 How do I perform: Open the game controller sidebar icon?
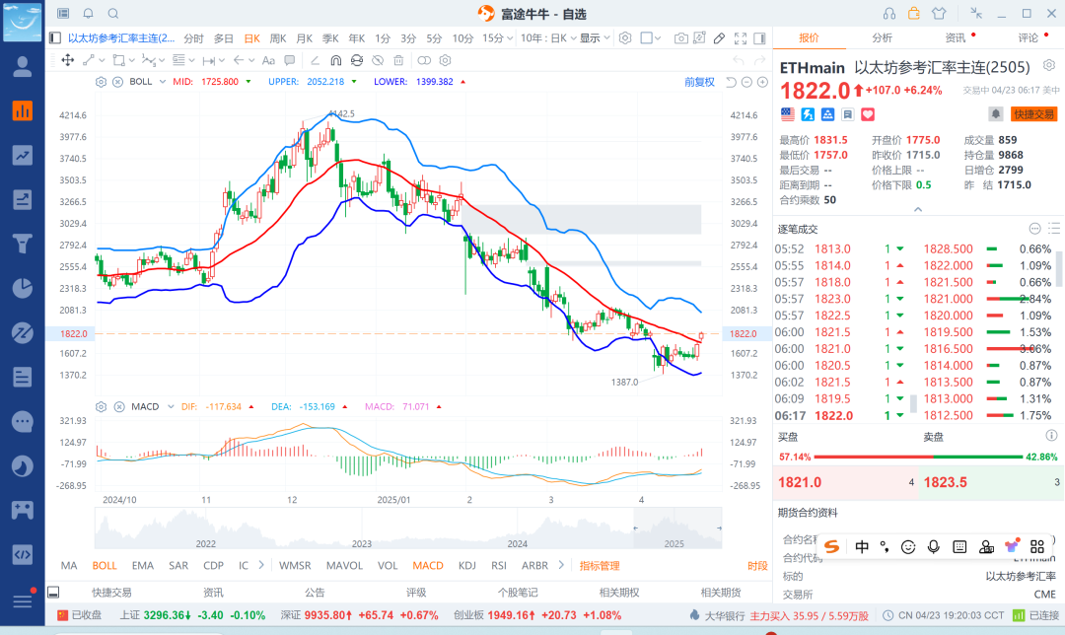[23, 510]
